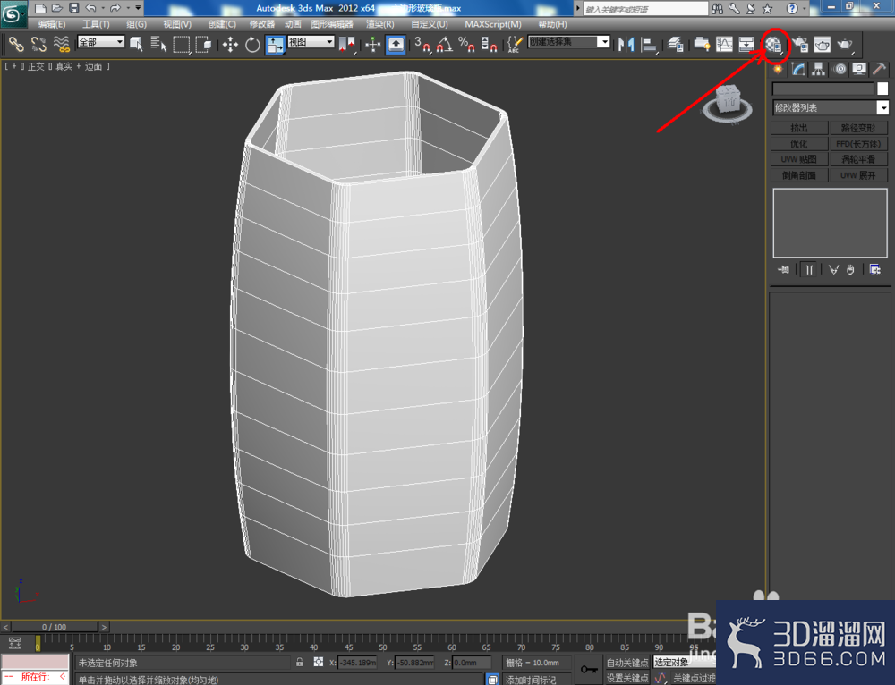
Task: Expand the redo history dropdown arrow
Action: click(x=128, y=8)
